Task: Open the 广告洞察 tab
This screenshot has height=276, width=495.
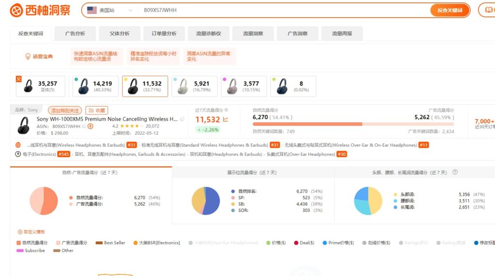Action: click(x=298, y=33)
